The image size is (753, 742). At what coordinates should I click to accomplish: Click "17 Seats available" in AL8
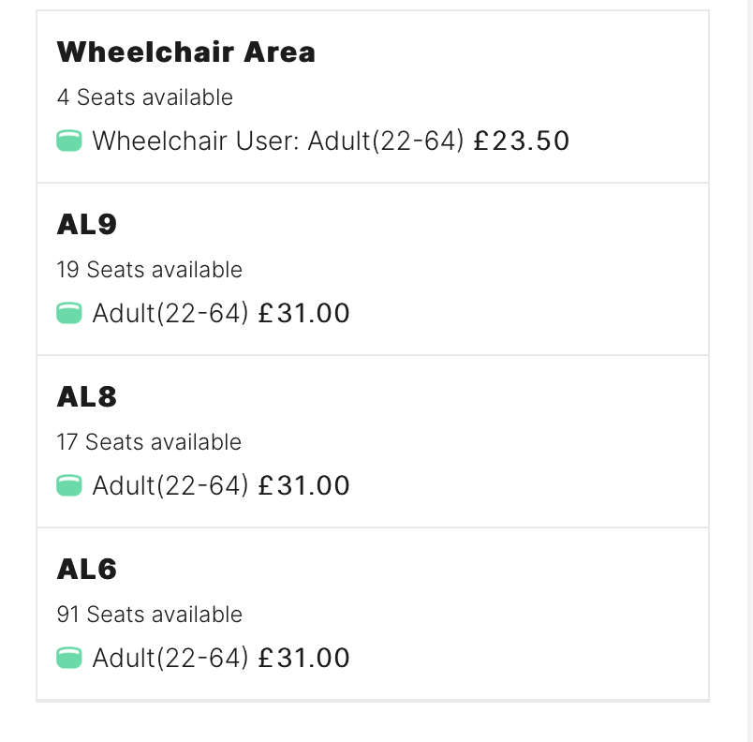[149, 442]
